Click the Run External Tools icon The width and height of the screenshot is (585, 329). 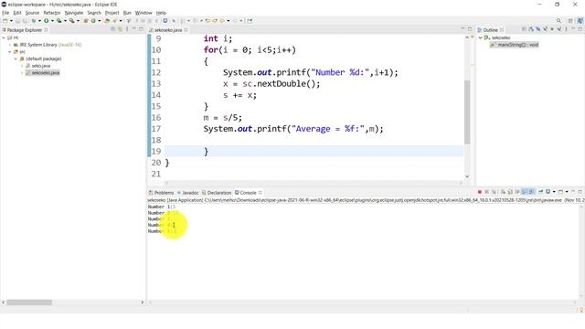tap(72, 21)
